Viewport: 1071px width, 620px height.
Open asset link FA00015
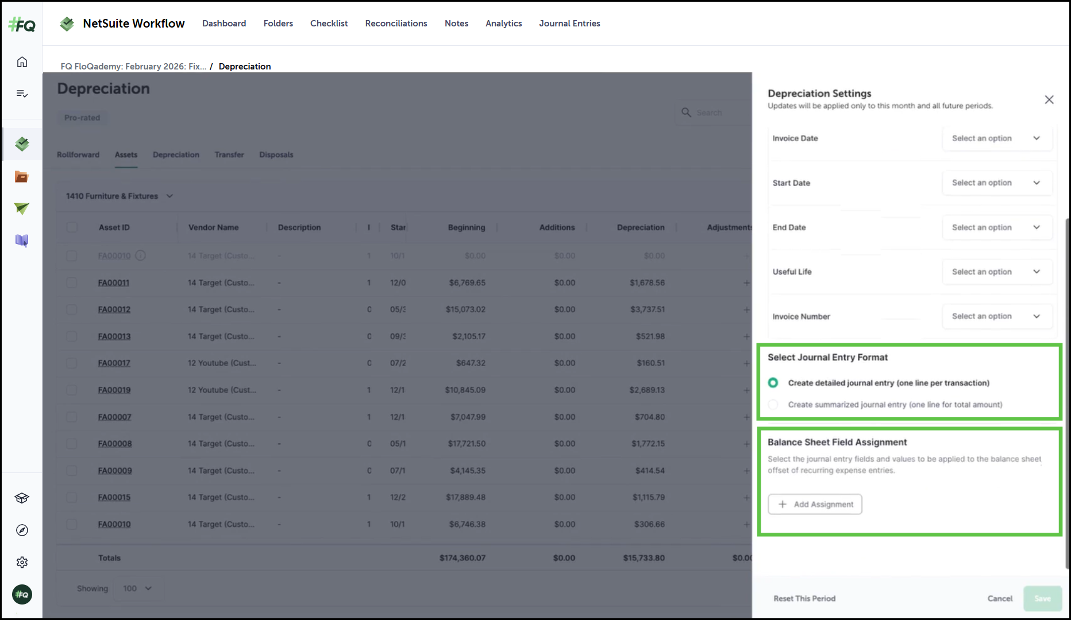[x=114, y=498]
